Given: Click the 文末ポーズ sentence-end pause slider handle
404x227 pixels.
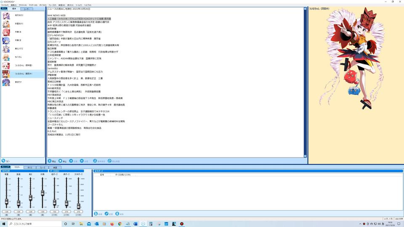Looking at the screenshot, I should coord(79,206).
